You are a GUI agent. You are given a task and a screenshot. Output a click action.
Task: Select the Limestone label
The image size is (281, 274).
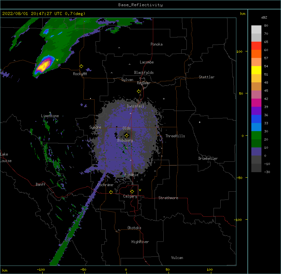pyautogui.click(x=50, y=116)
